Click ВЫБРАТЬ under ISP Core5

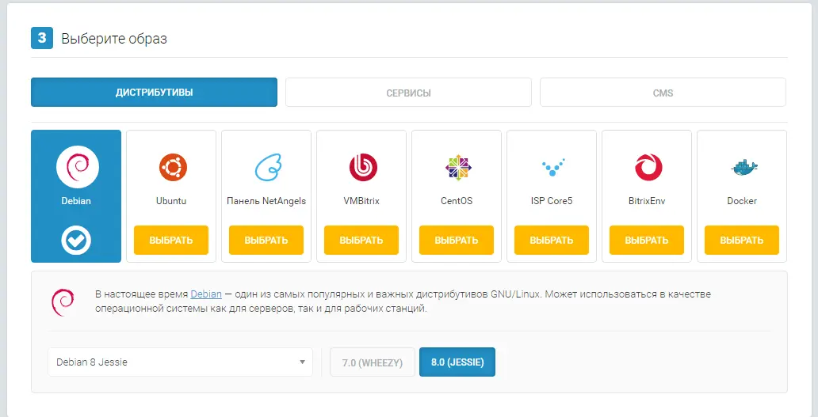pos(552,240)
